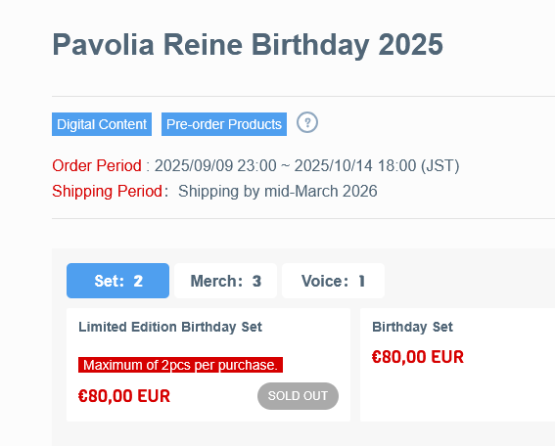Click the Pre-order Products tag
Viewport: 555px width, 446px height.
pyautogui.click(x=224, y=124)
